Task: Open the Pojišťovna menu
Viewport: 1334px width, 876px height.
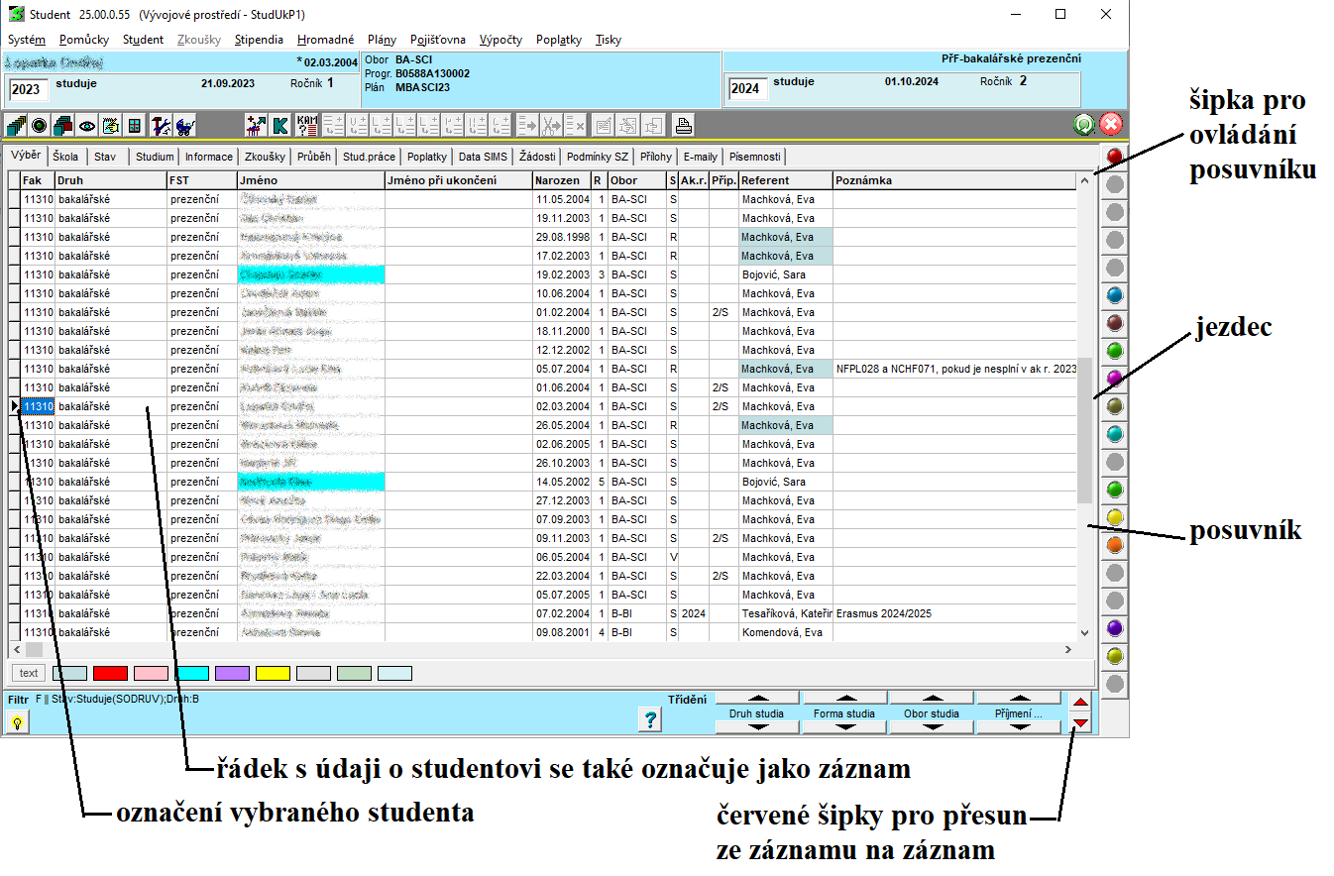Action: (438, 40)
